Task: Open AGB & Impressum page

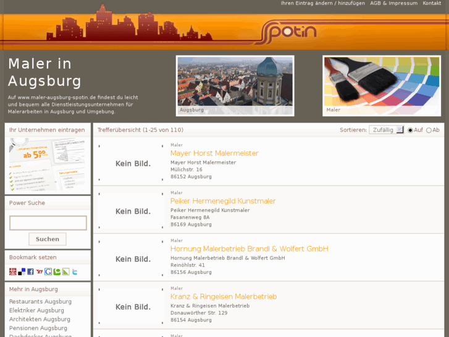Action: coord(393,3)
